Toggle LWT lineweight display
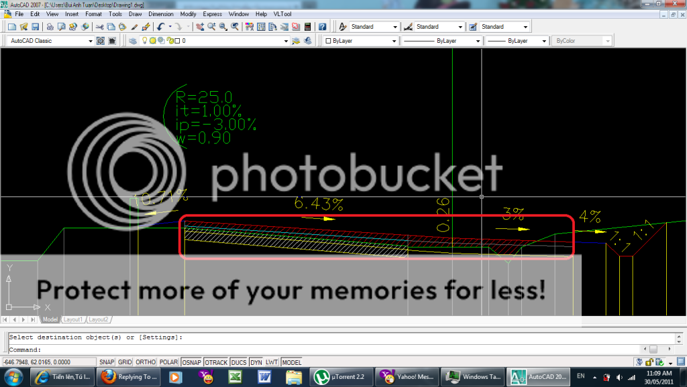 click(x=272, y=362)
